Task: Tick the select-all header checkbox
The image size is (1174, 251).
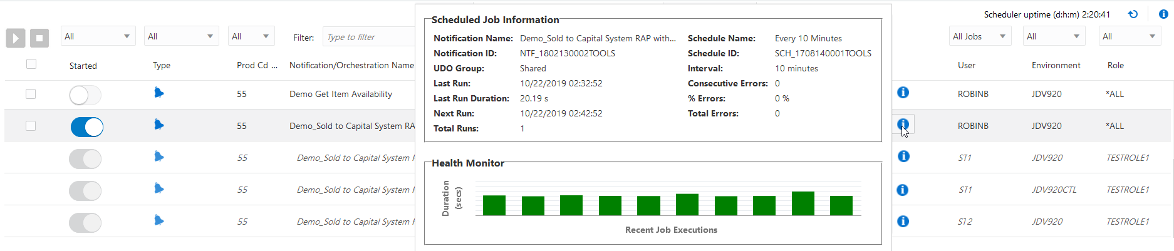Action: click(31, 64)
